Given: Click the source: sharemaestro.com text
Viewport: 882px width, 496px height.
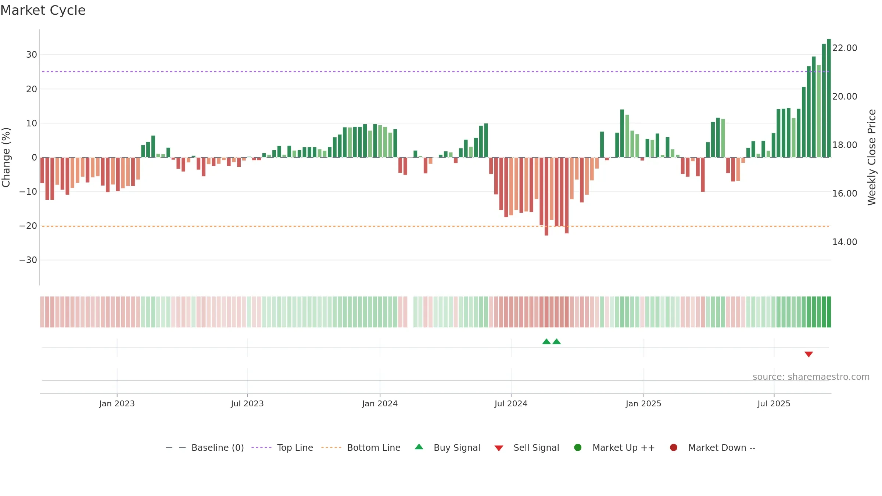Looking at the screenshot, I should point(811,377).
